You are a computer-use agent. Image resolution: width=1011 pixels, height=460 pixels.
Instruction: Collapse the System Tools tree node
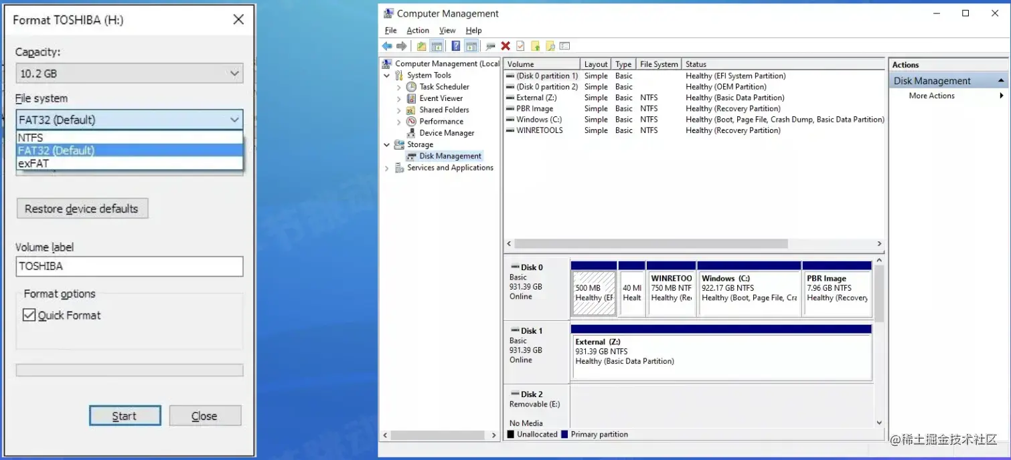pyautogui.click(x=387, y=76)
